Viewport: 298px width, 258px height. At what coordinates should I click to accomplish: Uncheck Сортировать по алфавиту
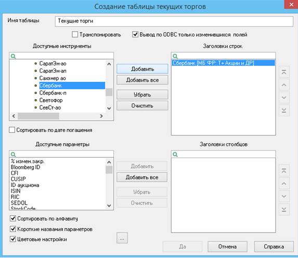point(12,219)
